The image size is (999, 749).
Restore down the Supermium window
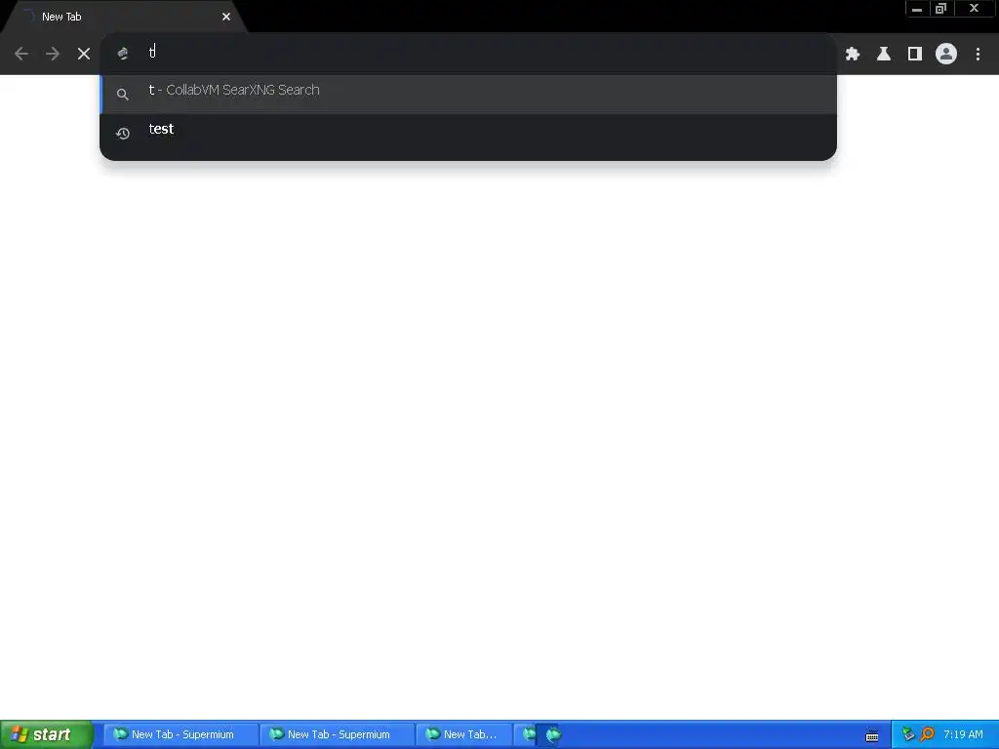tap(941, 9)
